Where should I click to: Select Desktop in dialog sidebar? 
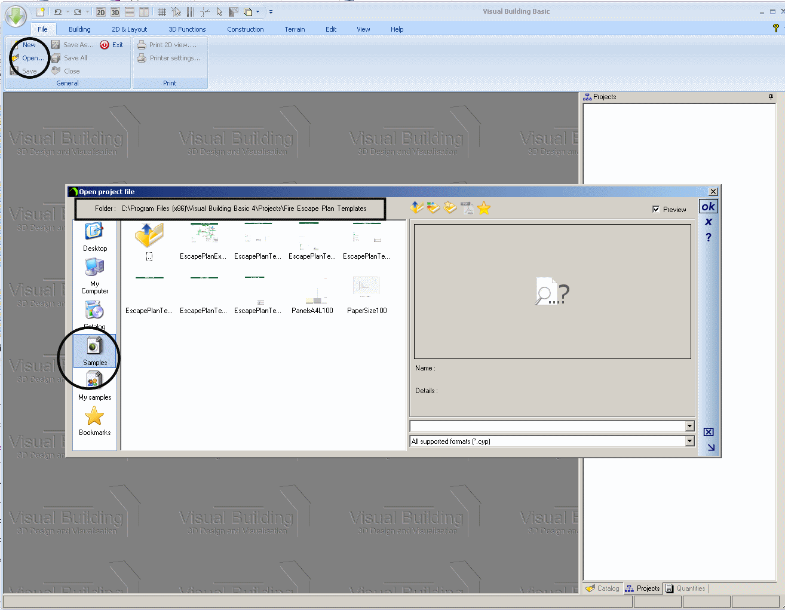[95, 238]
